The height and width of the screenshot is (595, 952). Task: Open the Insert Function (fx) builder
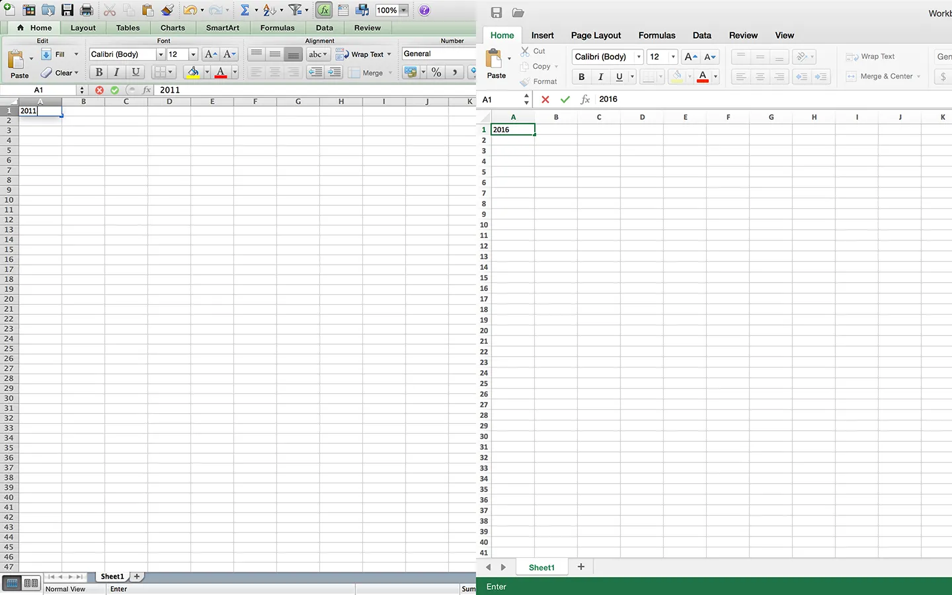click(323, 9)
